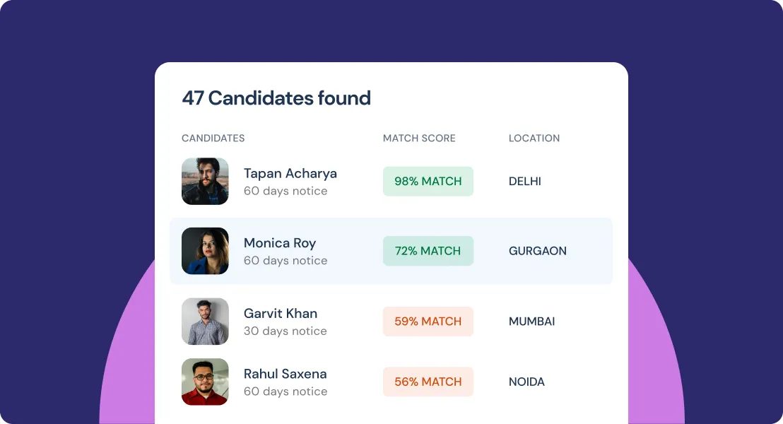This screenshot has width=783, height=424.
Task: Select the 72% MATCH badge
Action: click(x=428, y=251)
